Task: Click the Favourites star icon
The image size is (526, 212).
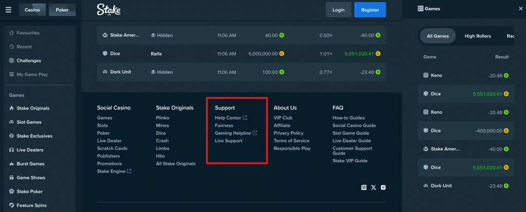Action: [12, 33]
